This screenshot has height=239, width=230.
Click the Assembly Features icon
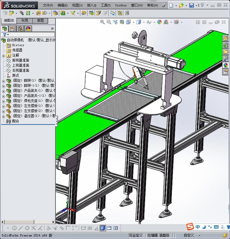point(63,13)
